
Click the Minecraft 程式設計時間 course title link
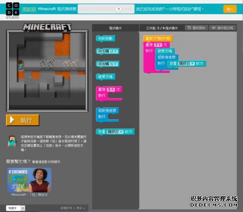pos(57,9)
